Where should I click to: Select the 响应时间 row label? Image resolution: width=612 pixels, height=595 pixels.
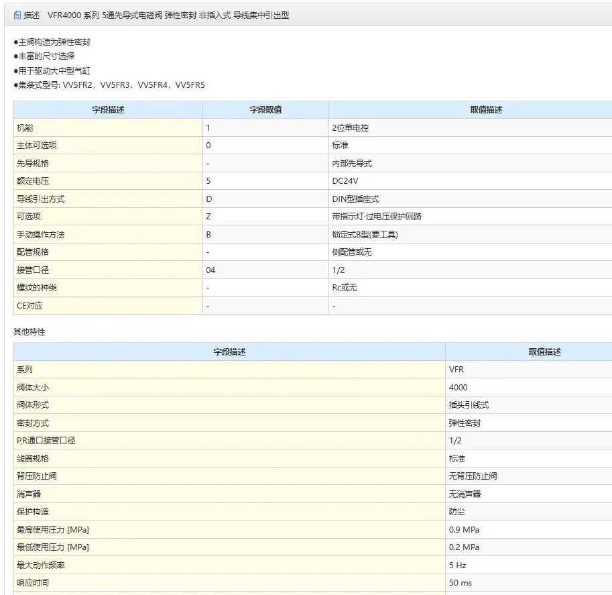(x=229, y=582)
